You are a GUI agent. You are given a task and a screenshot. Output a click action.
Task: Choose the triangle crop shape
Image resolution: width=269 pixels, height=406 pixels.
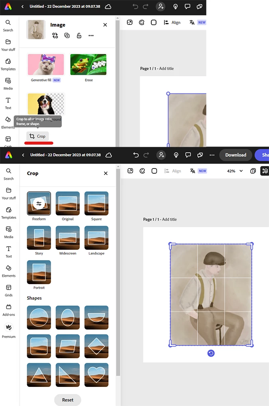click(39, 375)
